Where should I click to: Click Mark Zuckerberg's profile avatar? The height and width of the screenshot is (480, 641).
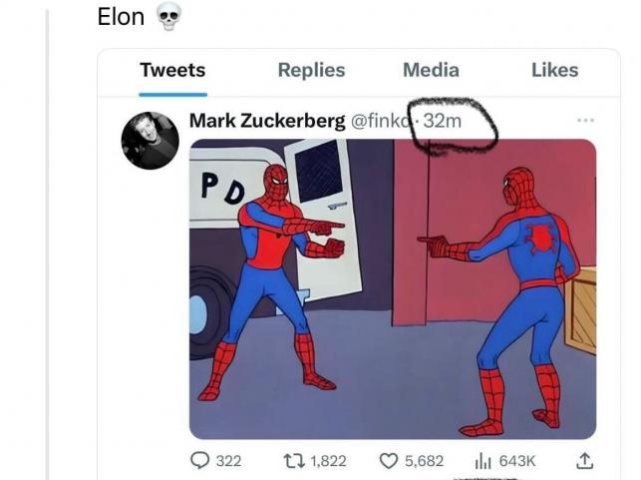click(x=151, y=140)
